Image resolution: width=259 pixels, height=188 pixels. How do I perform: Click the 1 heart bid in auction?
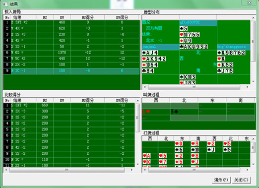[x=146, y=112]
